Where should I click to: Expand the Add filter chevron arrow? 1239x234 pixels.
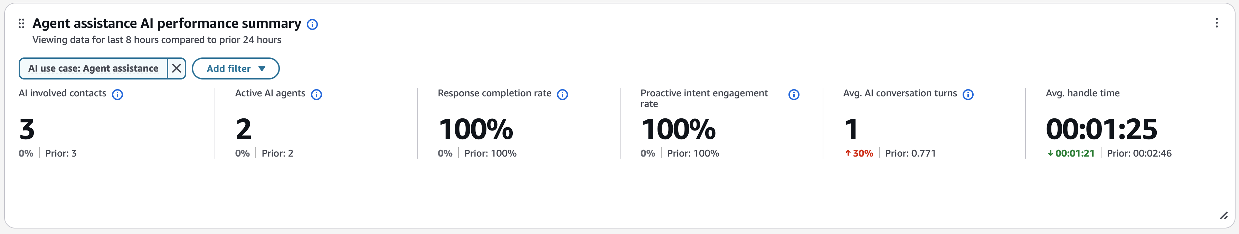[x=263, y=68]
